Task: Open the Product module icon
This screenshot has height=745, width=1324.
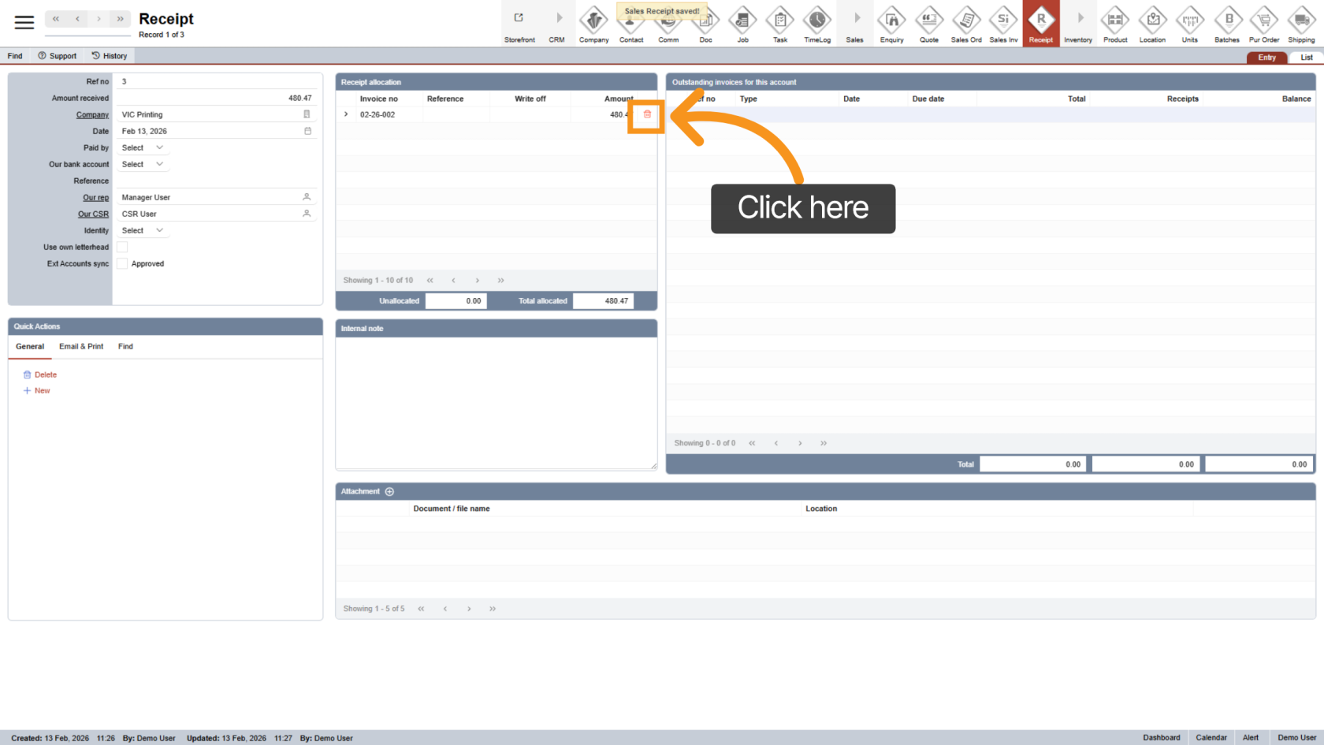Action: coord(1115,24)
